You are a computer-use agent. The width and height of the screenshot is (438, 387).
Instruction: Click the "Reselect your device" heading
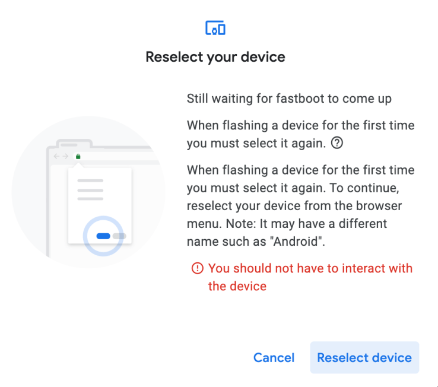(x=215, y=57)
